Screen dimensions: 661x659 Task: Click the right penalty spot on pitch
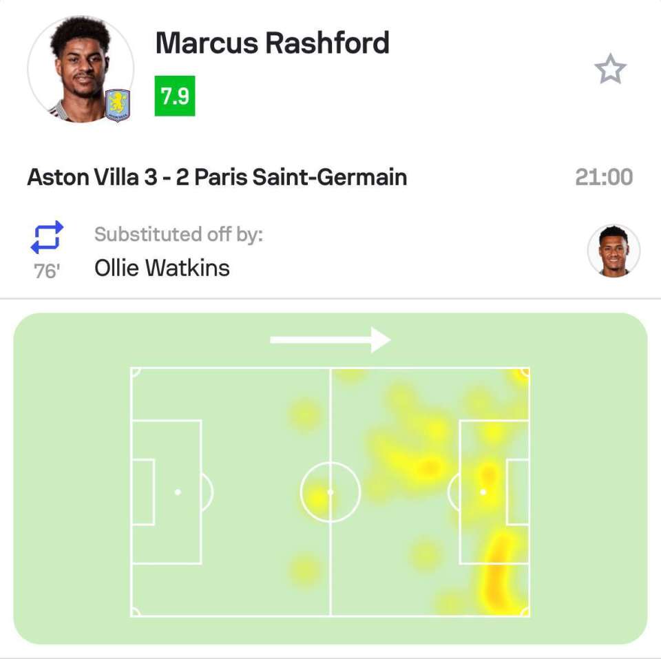[483, 492]
